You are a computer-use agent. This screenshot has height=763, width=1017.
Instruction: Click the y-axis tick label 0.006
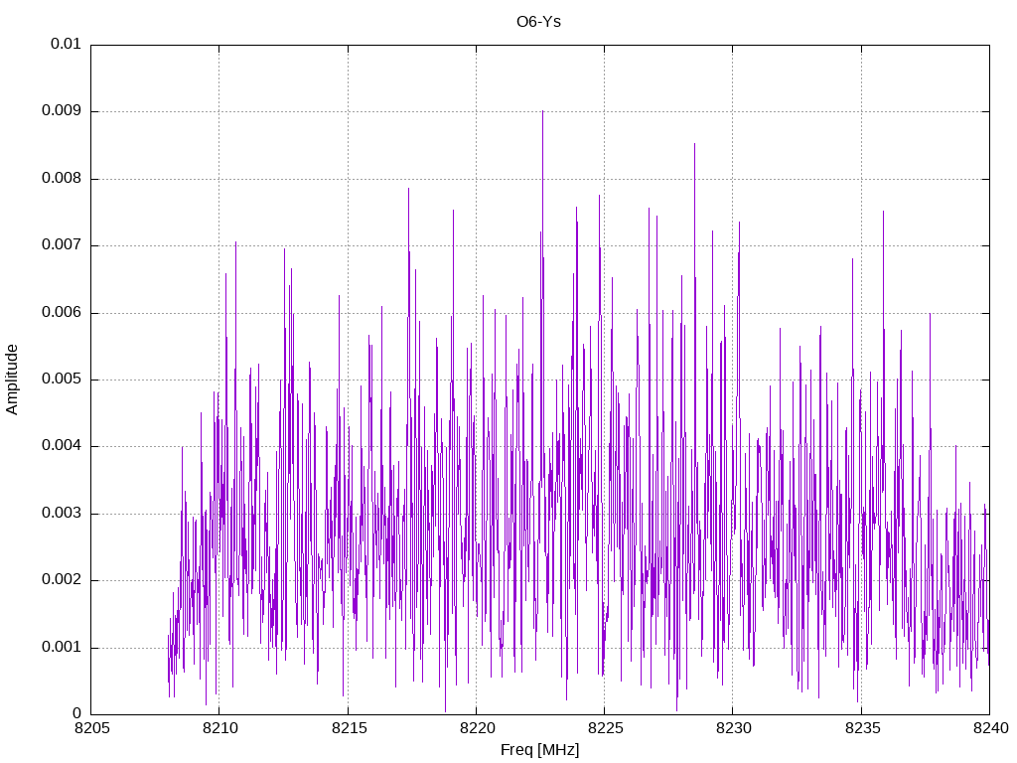(62, 312)
